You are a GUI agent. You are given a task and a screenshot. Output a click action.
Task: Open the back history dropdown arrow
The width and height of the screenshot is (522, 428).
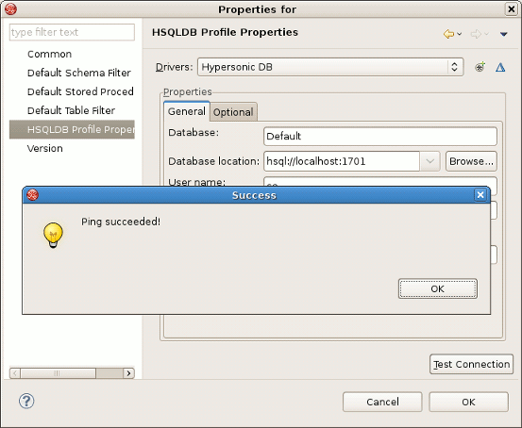[460, 34]
